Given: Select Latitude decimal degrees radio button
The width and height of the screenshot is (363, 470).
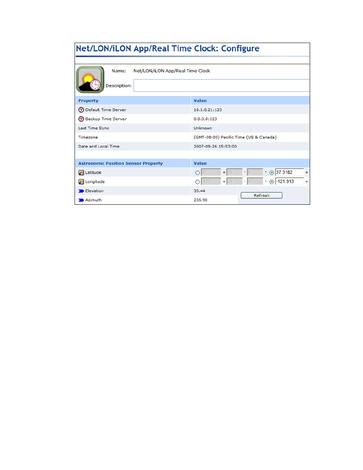Looking at the screenshot, I should (272, 173).
